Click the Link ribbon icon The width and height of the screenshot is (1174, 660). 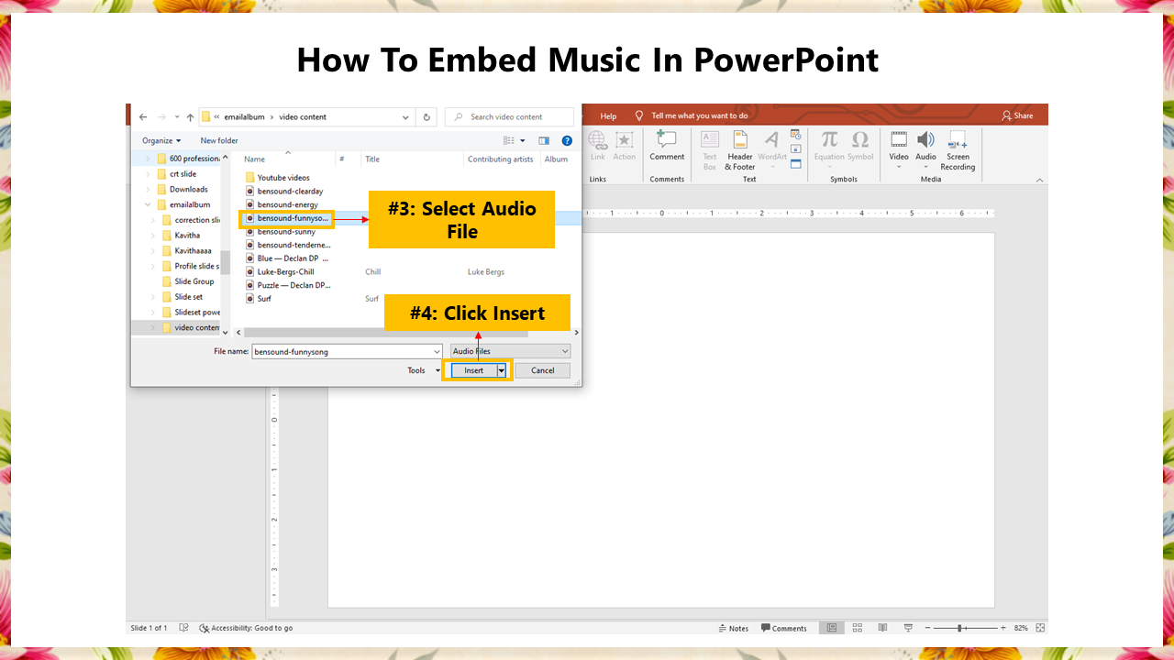click(597, 146)
